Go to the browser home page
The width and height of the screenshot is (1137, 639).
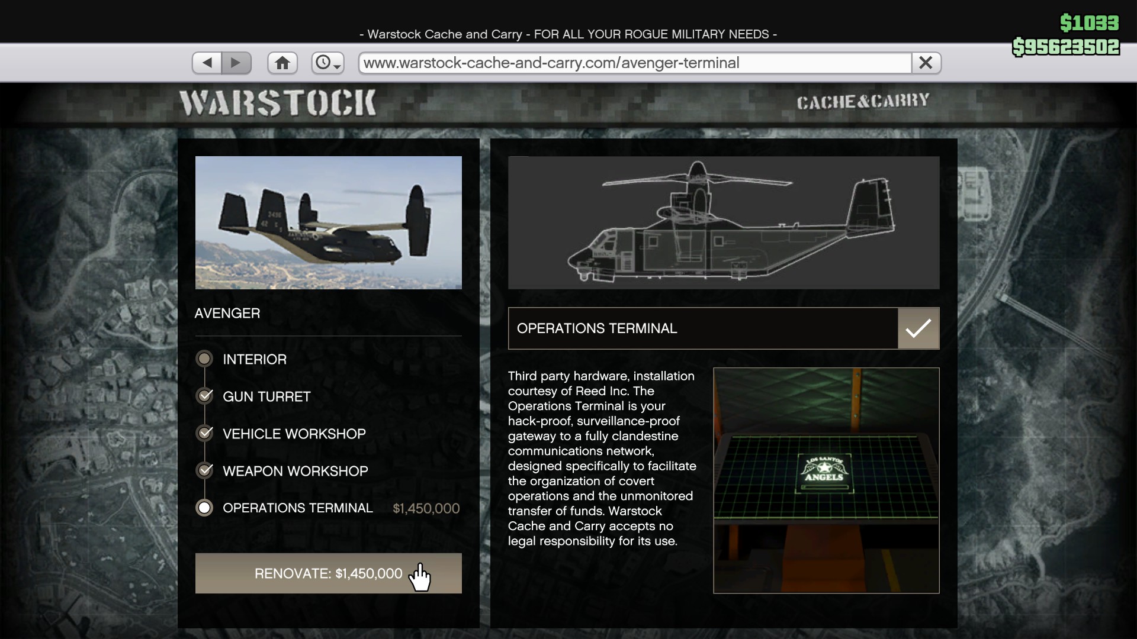pos(282,63)
